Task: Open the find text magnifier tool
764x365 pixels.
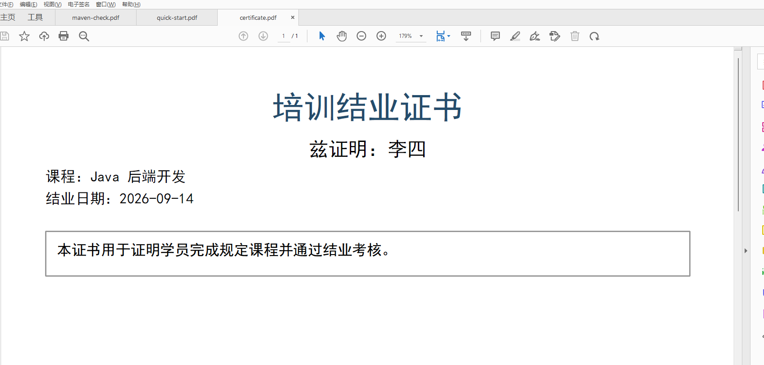Action: (x=84, y=36)
